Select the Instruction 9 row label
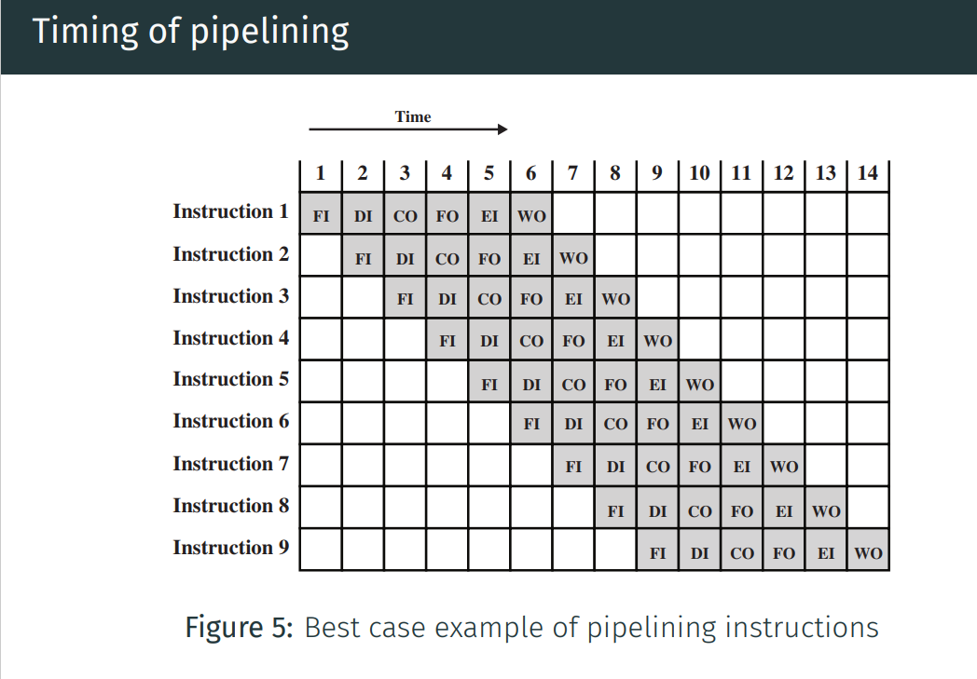The width and height of the screenshot is (977, 679). click(x=230, y=547)
